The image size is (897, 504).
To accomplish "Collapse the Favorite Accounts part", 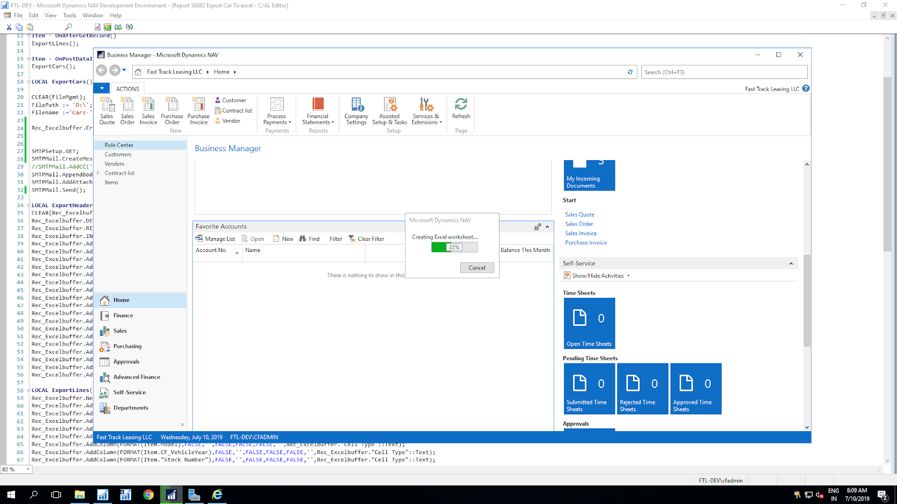I will [x=547, y=227].
